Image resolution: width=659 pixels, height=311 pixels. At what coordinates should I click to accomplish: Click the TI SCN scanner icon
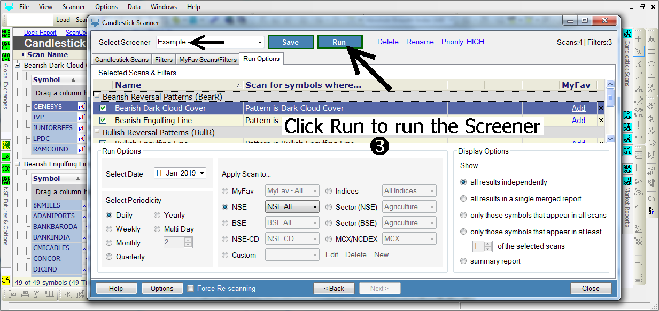[x=627, y=127]
